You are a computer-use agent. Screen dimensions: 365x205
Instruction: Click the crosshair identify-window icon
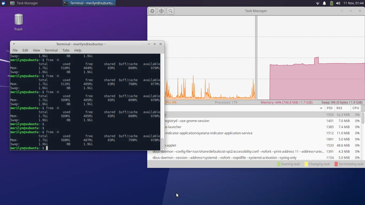(161, 11)
